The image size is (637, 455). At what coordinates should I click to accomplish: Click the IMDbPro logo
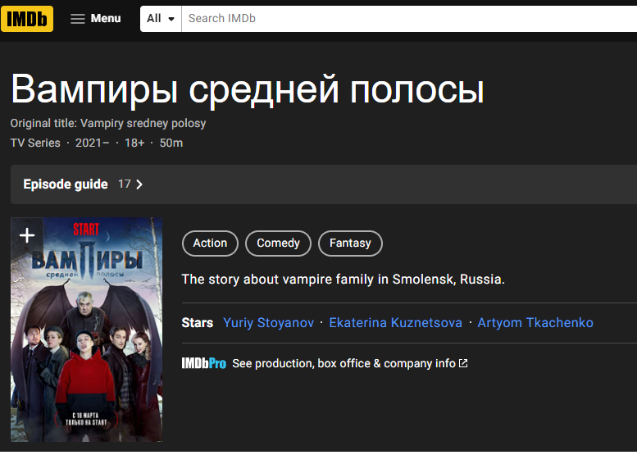click(x=203, y=363)
